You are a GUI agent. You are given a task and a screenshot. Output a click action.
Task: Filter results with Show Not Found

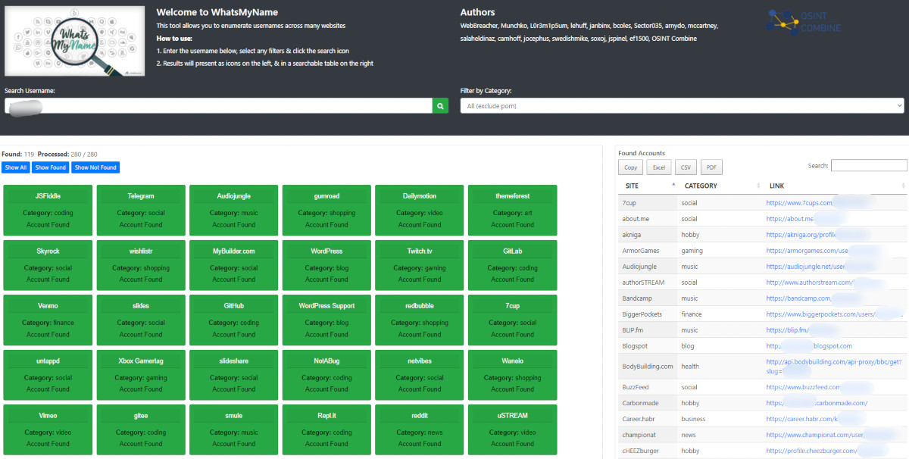click(x=95, y=167)
